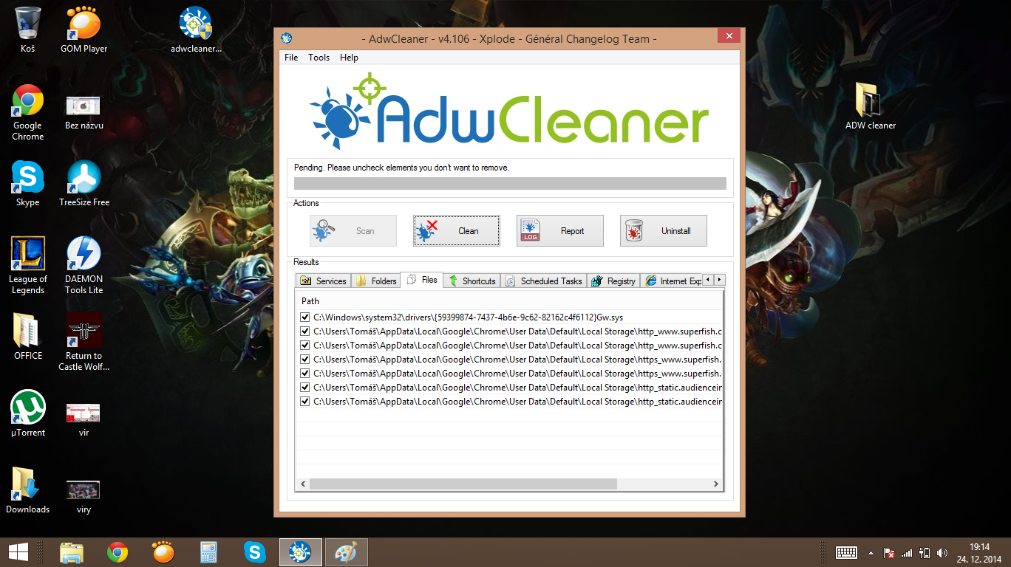
Task: Select the ADW cleaner folder on desktop
Action: [871, 107]
